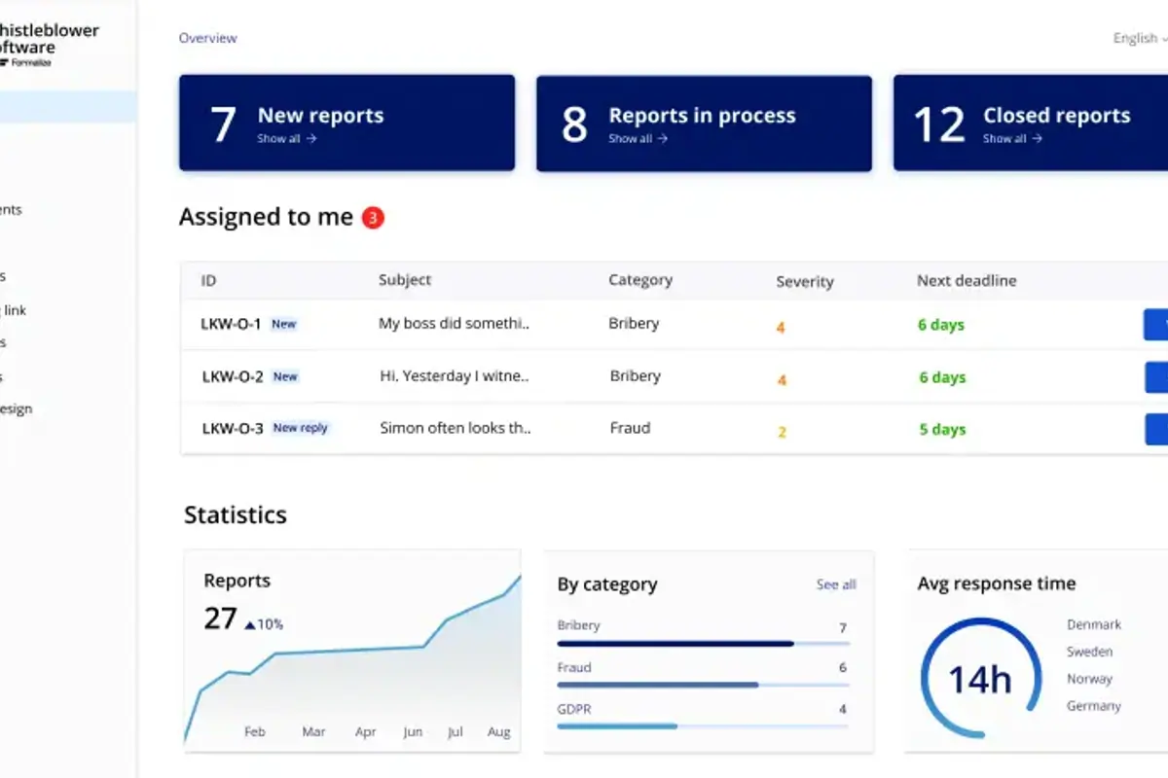The width and height of the screenshot is (1168, 778).
Task: Click the GDPR category progress bar
Action: coord(702,726)
